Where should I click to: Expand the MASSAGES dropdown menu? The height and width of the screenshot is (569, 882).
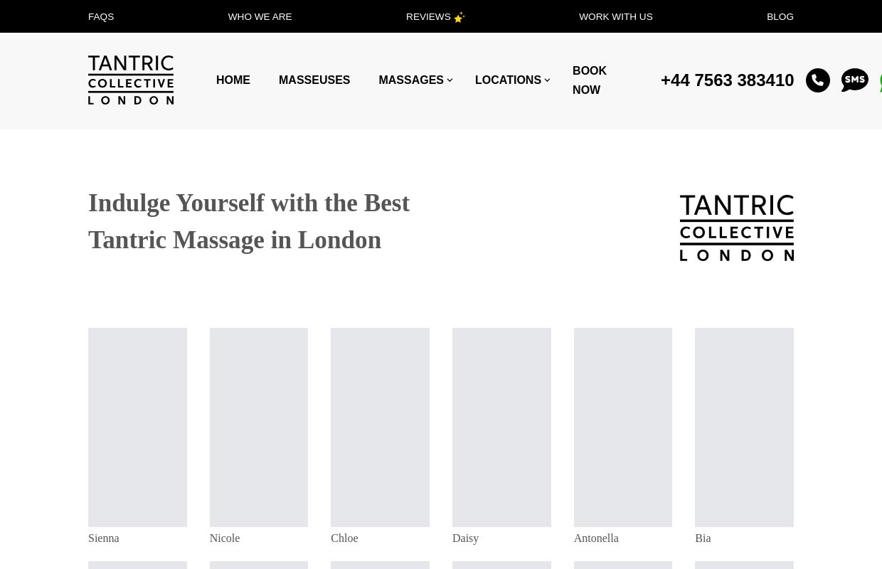click(x=411, y=80)
